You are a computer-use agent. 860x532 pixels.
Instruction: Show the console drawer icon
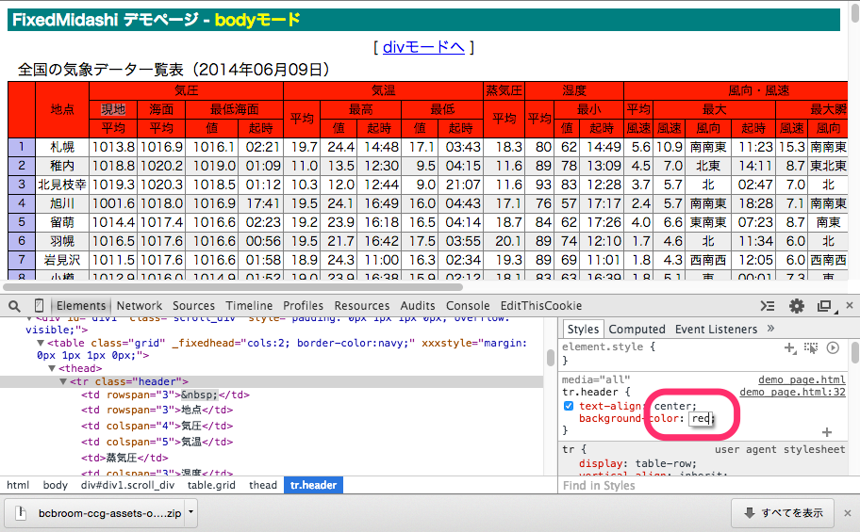pyautogui.click(x=768, y=306)
